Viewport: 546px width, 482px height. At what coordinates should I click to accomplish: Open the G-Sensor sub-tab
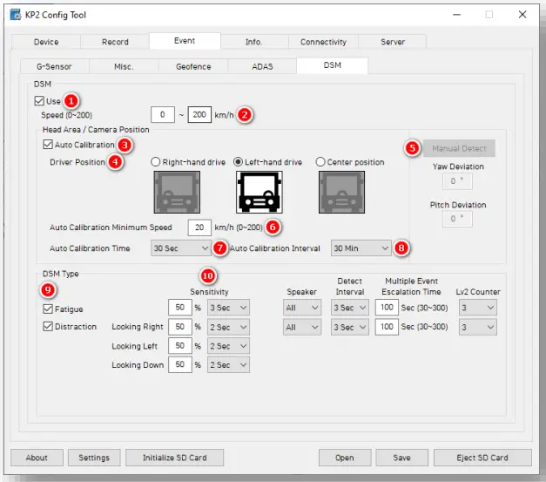coord(54,66)
